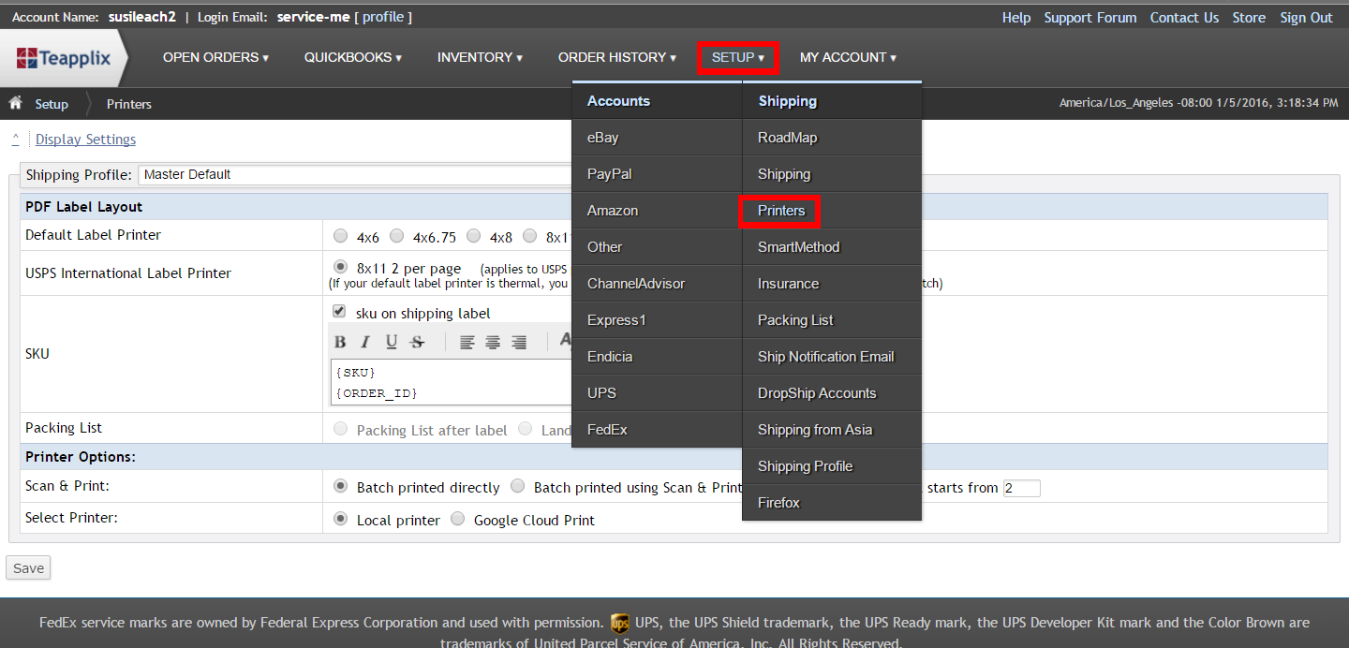Screen dimensions: 1349x648
Task: Open ChannelAdvisor from the Accounts menu
Action: click(657, 284)
